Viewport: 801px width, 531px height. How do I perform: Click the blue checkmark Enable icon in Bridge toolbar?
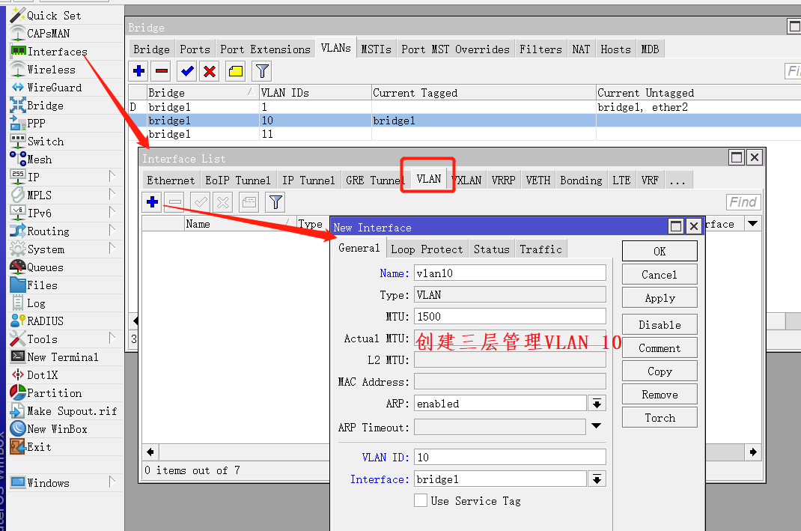pyautogui.click(x=187, y=72)
